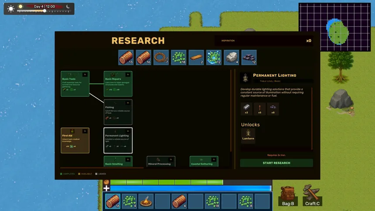Click the torch x5 requirement
Viewport: 375px width, 211px height.
click(x=260, y=109)
